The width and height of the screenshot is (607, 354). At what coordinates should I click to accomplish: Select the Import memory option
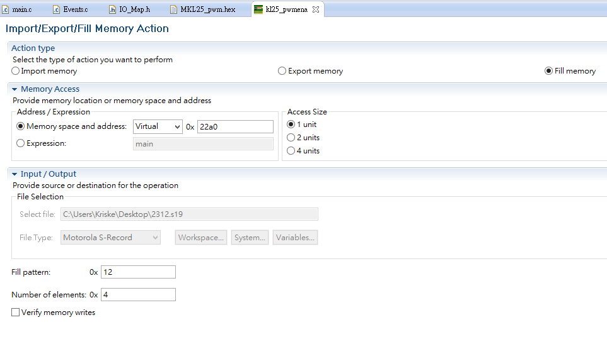[x=16, y=71]
